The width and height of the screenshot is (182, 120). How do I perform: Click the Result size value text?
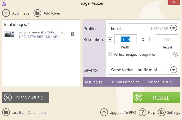140,82
